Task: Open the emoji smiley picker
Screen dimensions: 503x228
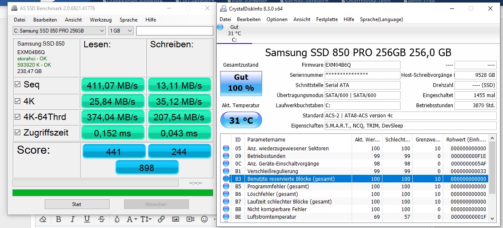Action: (x=204, y=219)
